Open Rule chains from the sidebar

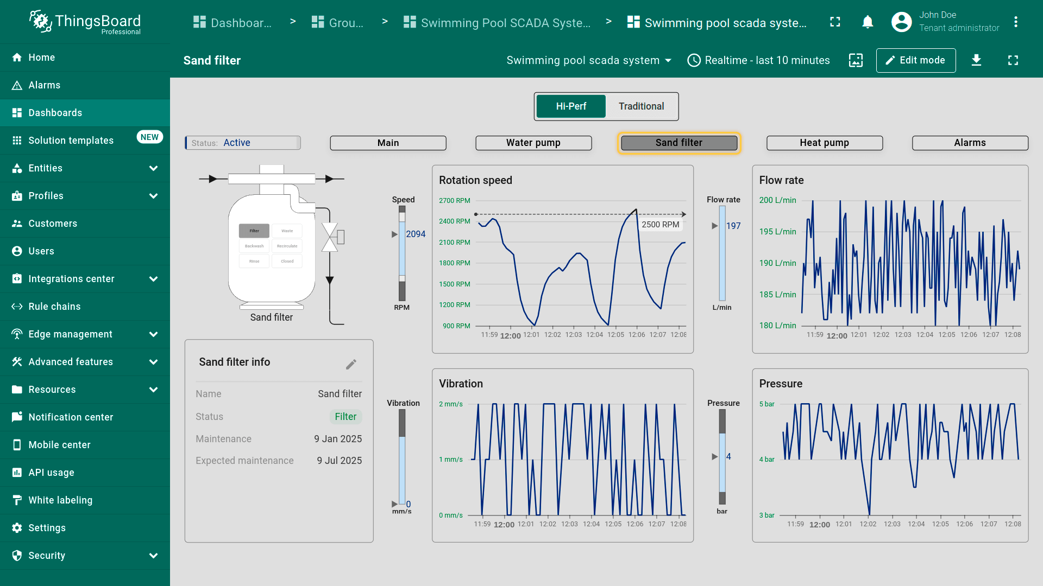(54, 307)
